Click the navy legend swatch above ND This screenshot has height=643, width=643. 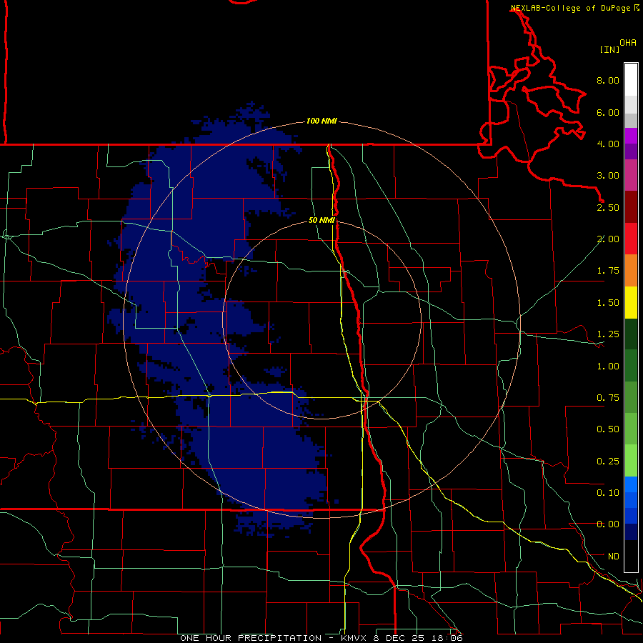631,532
